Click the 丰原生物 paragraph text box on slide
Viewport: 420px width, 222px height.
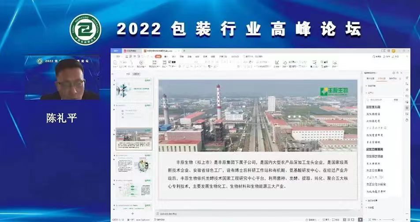258,174
